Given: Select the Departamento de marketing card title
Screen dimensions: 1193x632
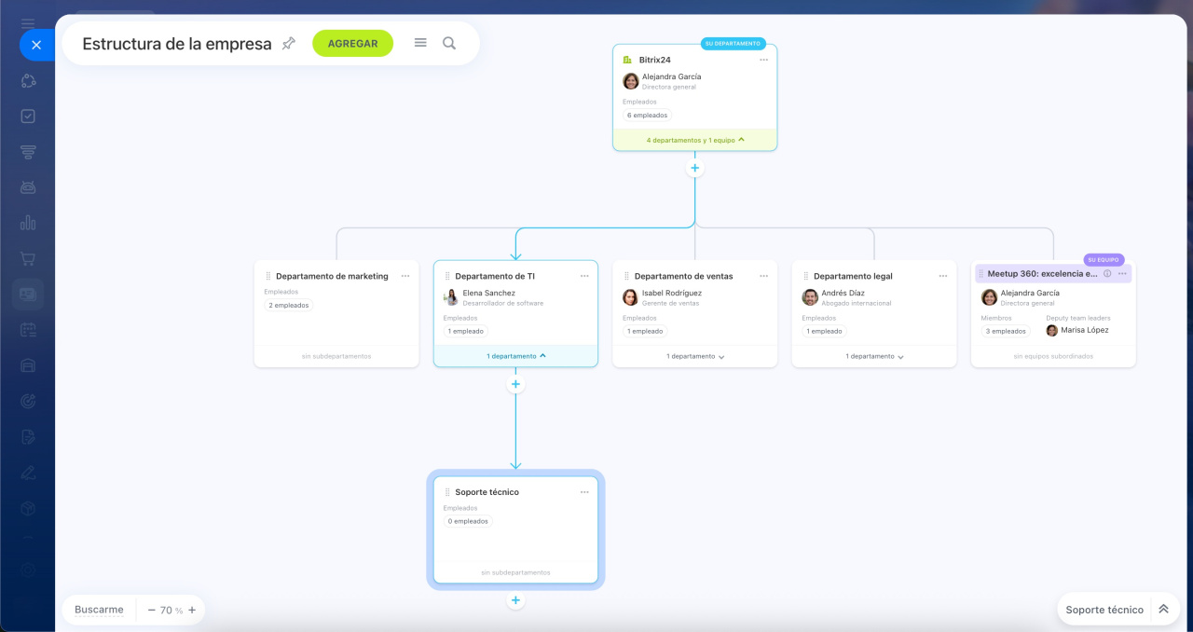Looking at the screenshot, I should point(332,276).
